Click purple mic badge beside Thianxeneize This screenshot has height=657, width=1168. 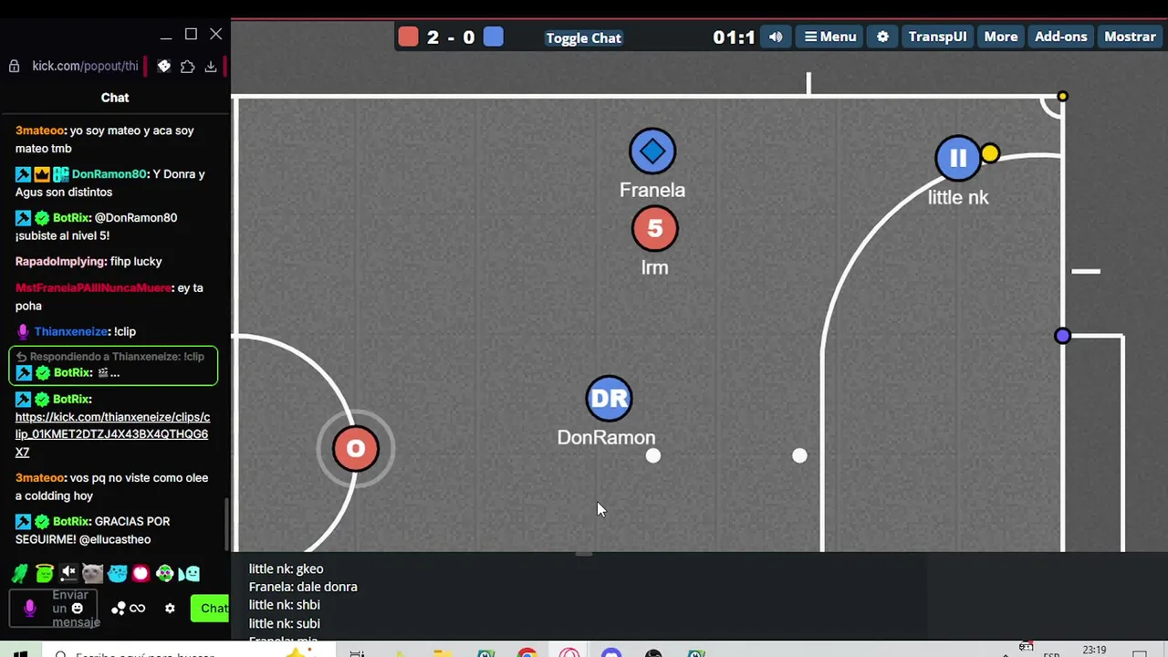23,332
